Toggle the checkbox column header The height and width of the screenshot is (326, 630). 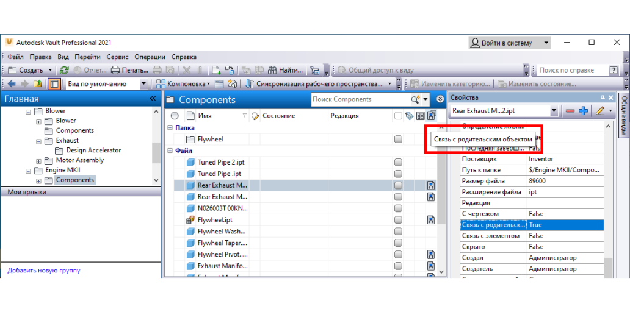(398, 116)
